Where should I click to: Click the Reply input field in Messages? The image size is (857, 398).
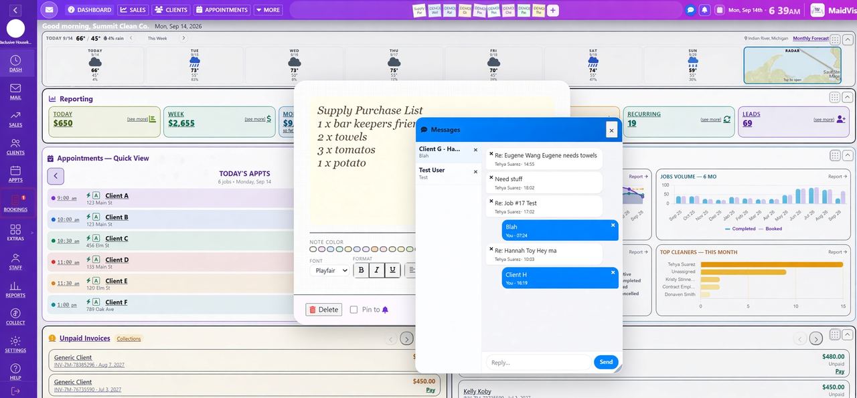click(538, 363)
